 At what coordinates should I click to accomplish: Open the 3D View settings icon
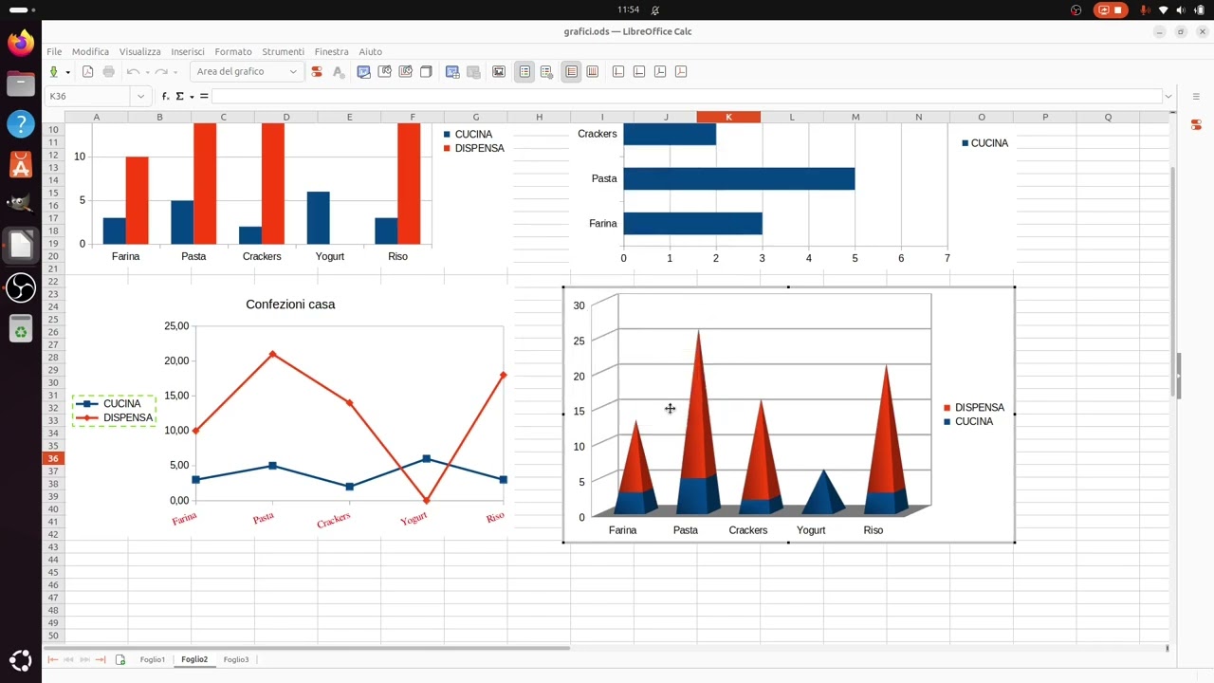(x=426, y=71)
